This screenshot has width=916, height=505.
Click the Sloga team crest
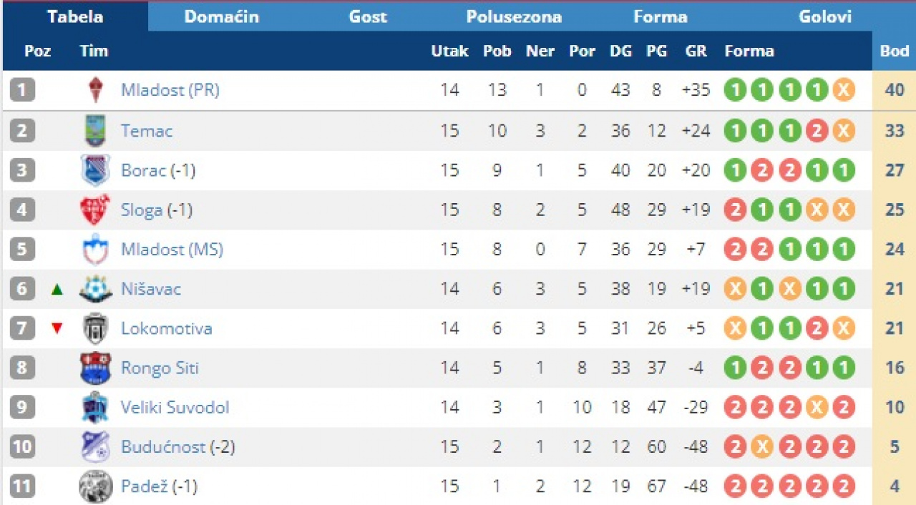click(95, 210)
